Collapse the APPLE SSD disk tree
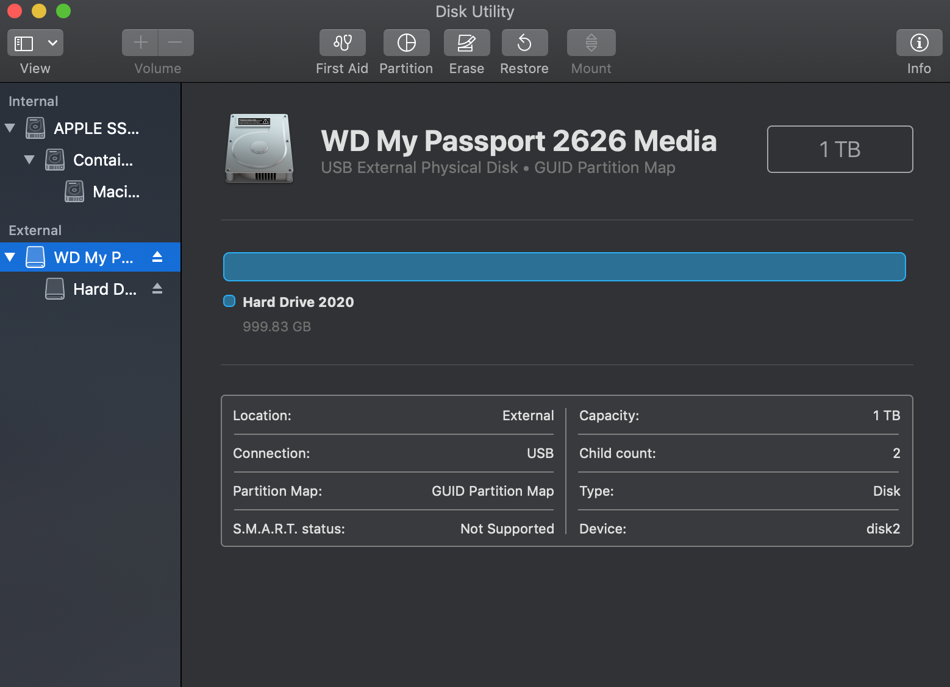Viewport: 950px width, 687px height. pos(10,128)
